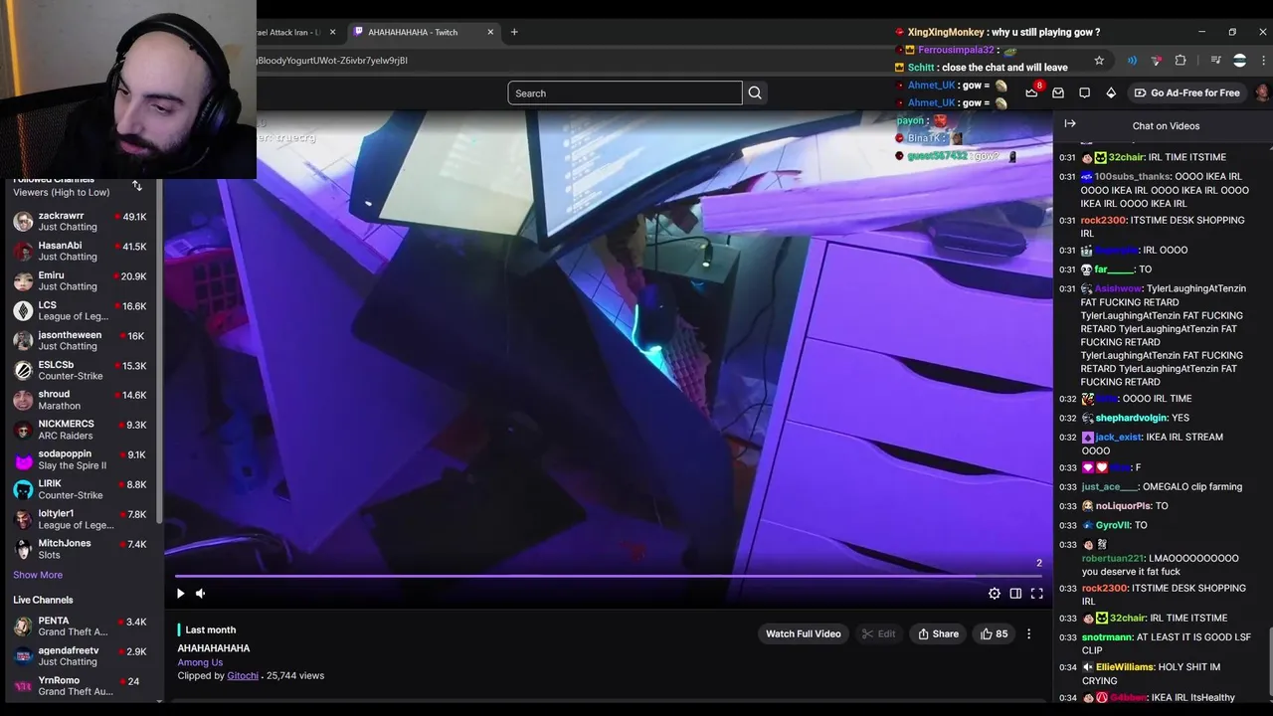Open video player settings gear
Screen dimensions: 1273x716
[x=995, y=594]
